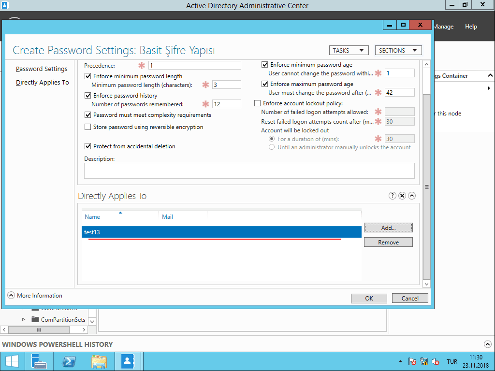Open the Manage menu
This screenshot has width=495, height=371.
coord(443,27)
